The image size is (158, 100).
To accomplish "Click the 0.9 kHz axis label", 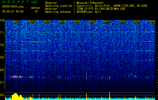I will [x=2, y=57].
